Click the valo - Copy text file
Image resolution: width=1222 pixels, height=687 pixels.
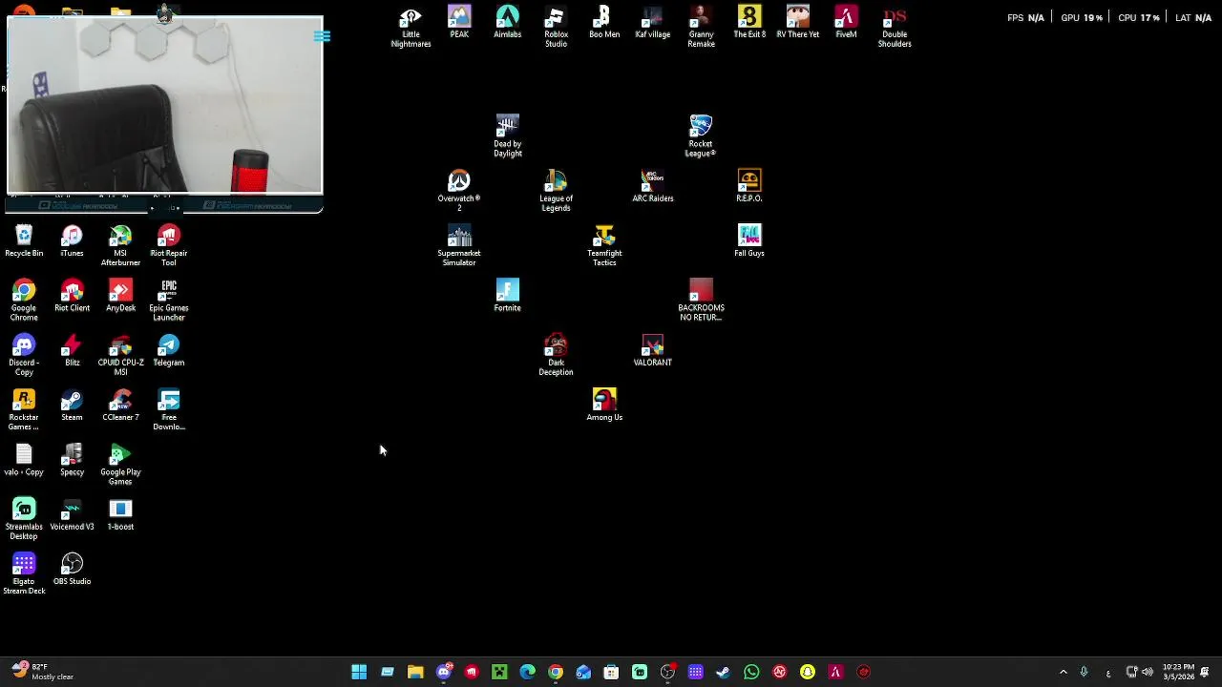[x=24, y=460]
